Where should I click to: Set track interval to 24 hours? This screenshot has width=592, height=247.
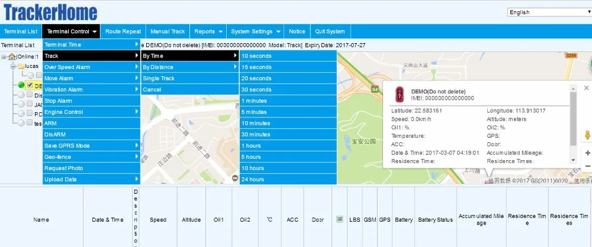click(x=288, y=180)
